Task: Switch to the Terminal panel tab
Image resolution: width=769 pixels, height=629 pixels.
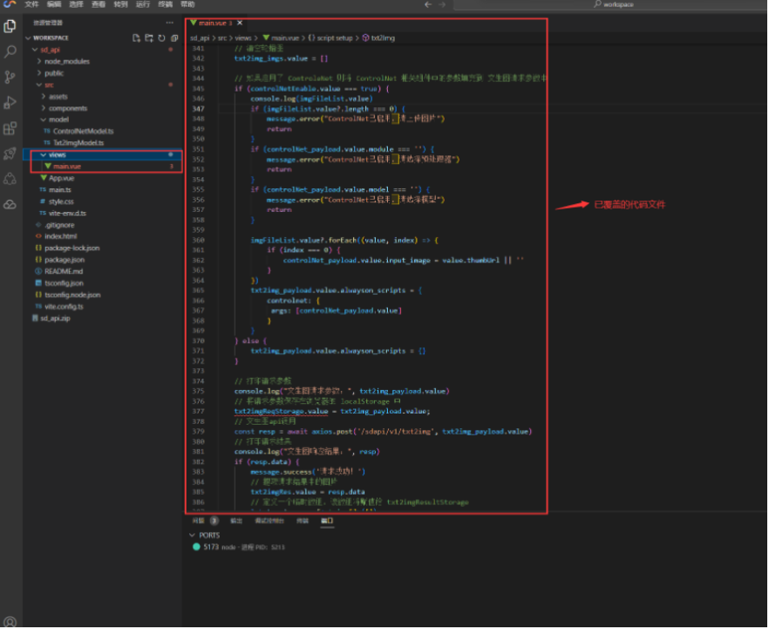Action: (303, 521)
